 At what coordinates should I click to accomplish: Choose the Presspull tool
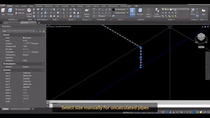pyautogui.click(x=20, y=13)
